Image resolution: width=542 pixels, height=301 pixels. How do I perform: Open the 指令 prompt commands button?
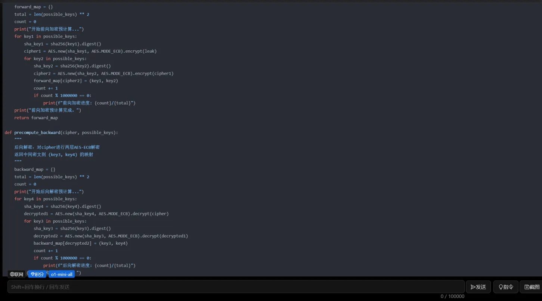506,287
